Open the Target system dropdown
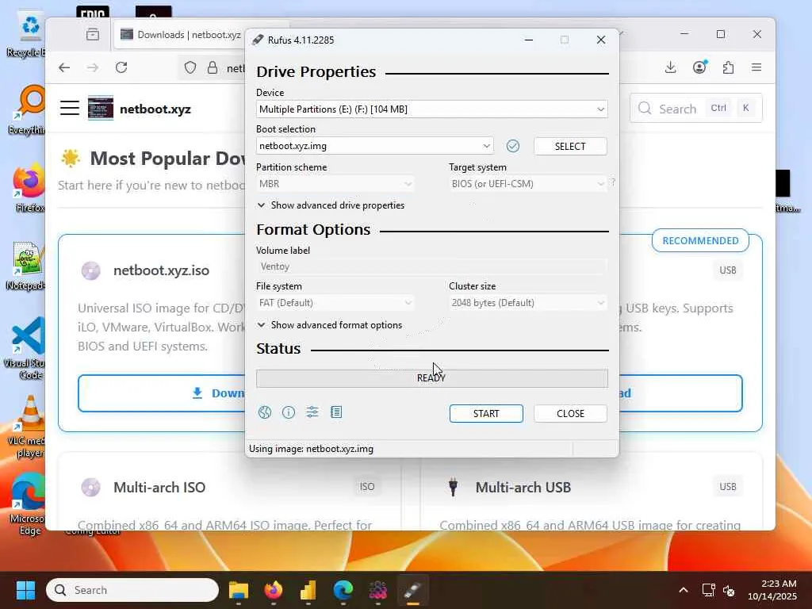Screen dimensions: 812x609 coord(527,184)
